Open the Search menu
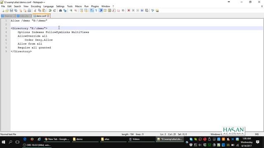The image size is (264, 148). coord(17,6)
